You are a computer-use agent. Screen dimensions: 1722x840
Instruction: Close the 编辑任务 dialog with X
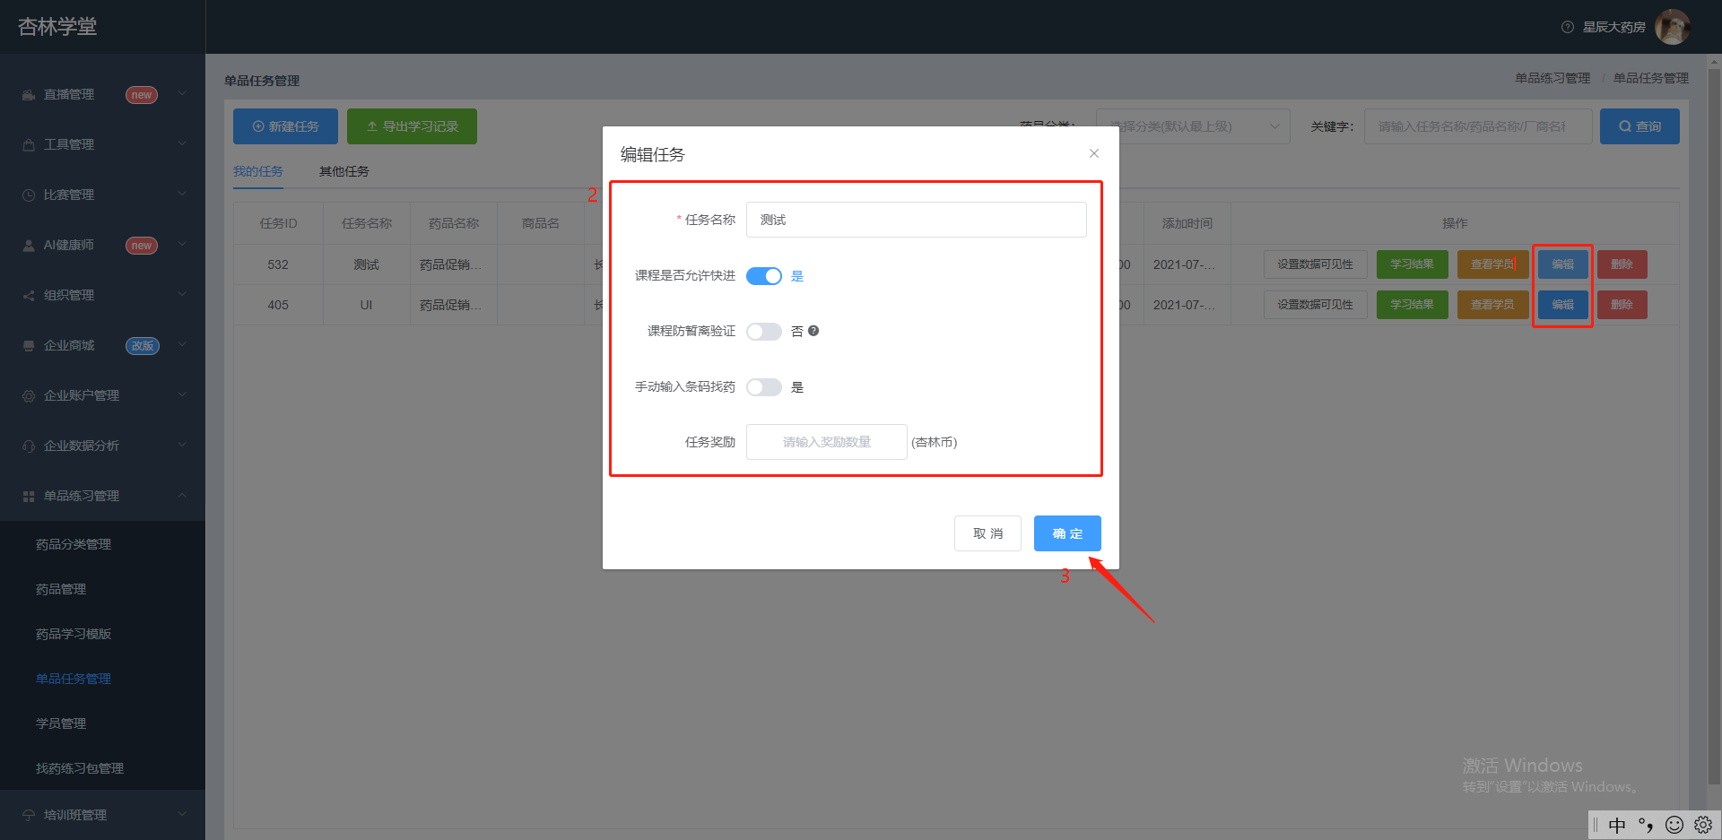coord(1094,153)
